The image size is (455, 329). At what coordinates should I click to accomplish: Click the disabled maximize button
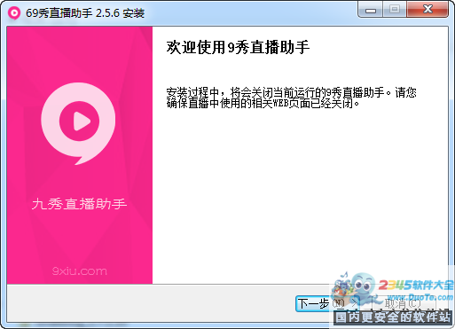395,10
